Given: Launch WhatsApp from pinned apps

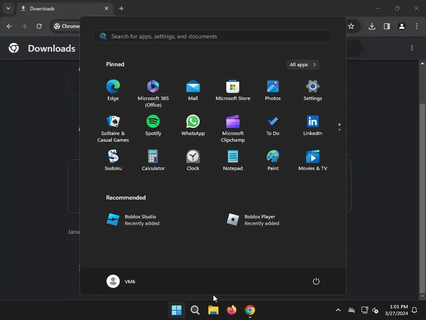Looking at the screenshot, I should 193,126.
